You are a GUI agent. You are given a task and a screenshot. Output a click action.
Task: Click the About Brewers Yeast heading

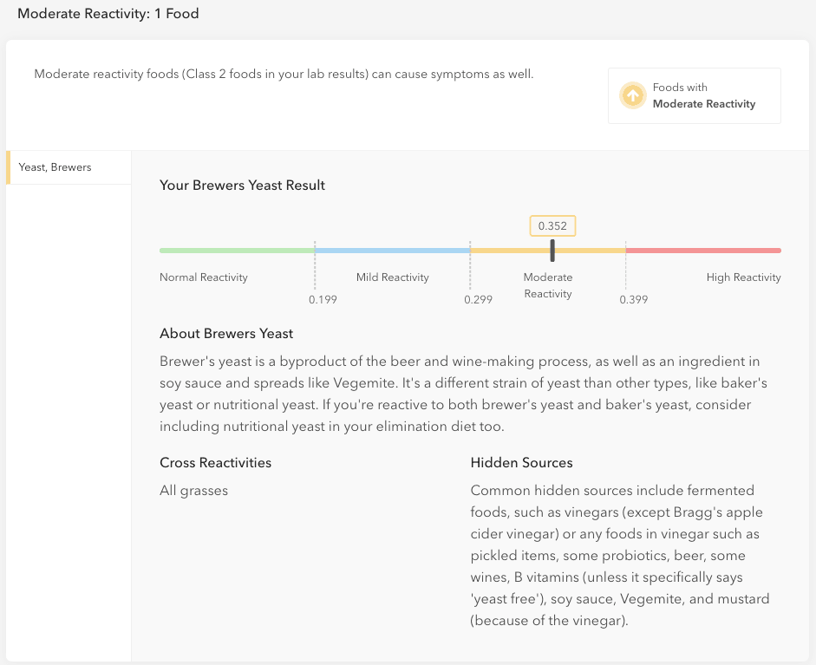pyautogui.click(x=226, y=334)
